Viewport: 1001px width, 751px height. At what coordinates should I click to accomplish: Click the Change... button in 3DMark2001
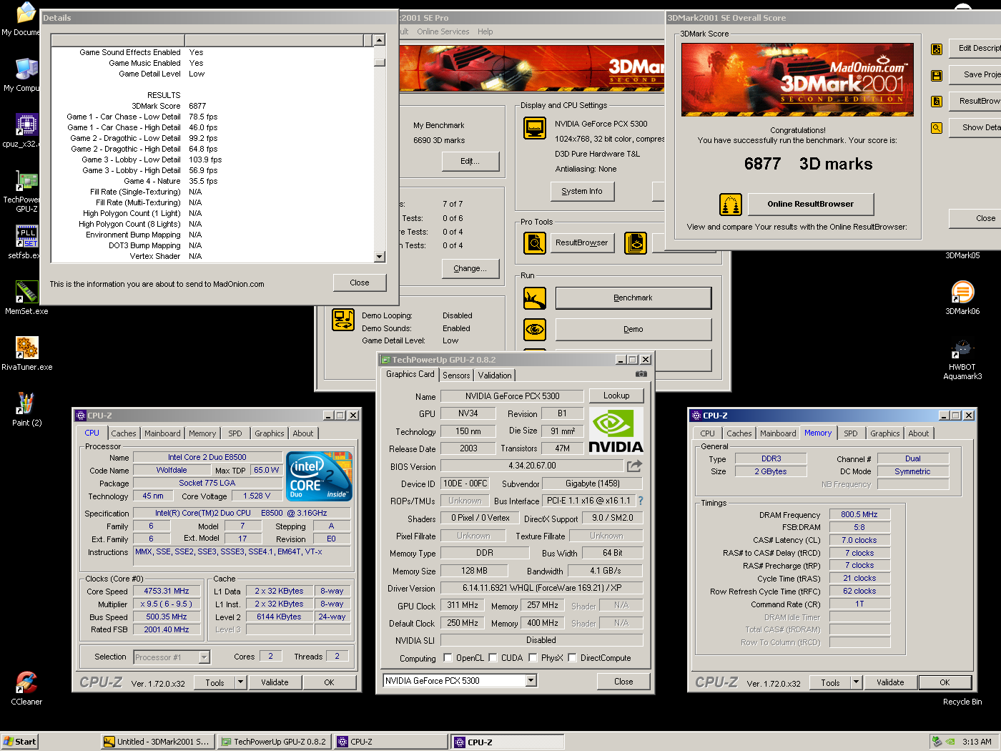pyautogui.click(x=470, y=269)
